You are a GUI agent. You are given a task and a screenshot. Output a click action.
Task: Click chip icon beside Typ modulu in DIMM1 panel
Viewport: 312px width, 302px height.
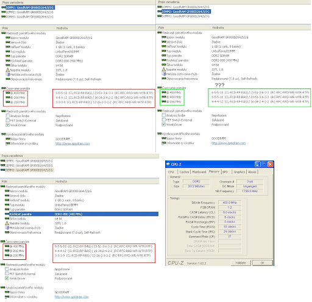pos(8,51)
